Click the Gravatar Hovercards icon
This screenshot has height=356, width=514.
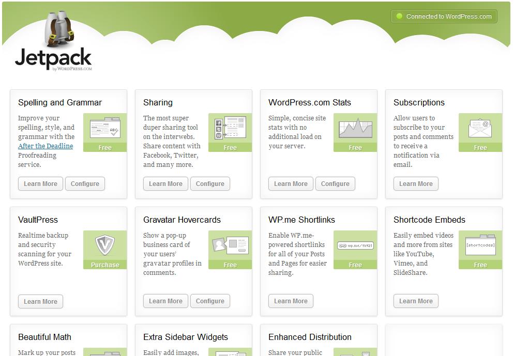click(230, 245)
